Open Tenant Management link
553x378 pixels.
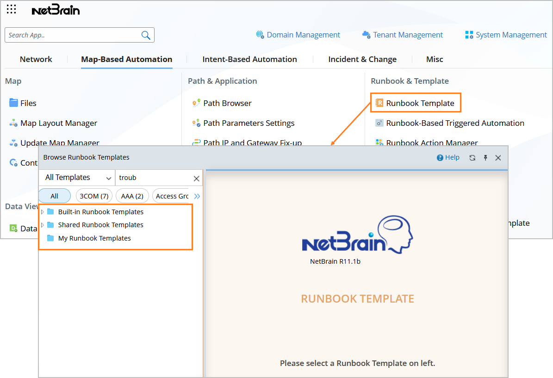(403, 35)
